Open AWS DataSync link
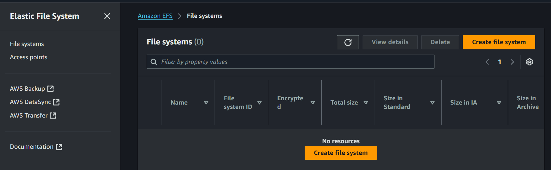The image size is (551, 170). tap(35, 102)
